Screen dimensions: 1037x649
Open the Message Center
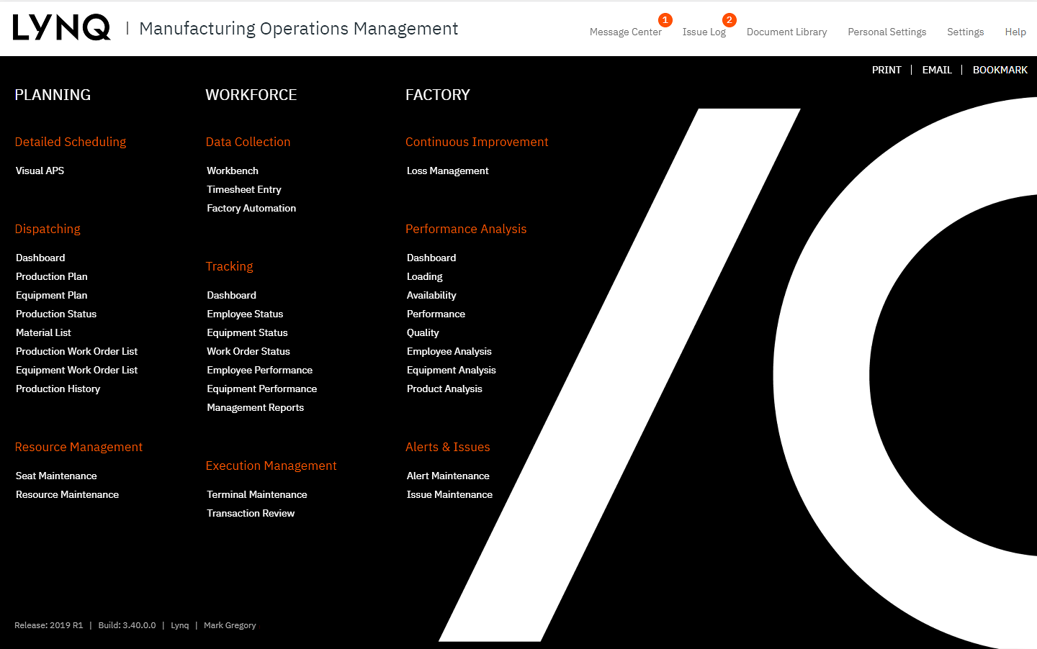point(625,32)
